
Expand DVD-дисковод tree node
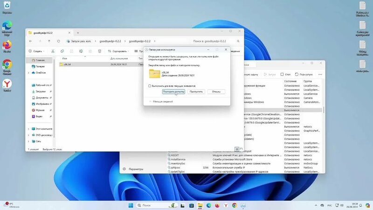[28, 135]
